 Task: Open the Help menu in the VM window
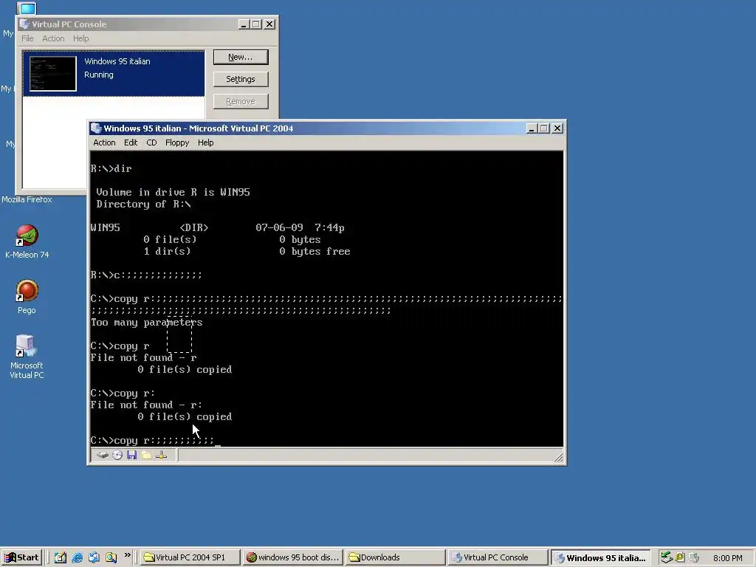click(x=205, y=142)
